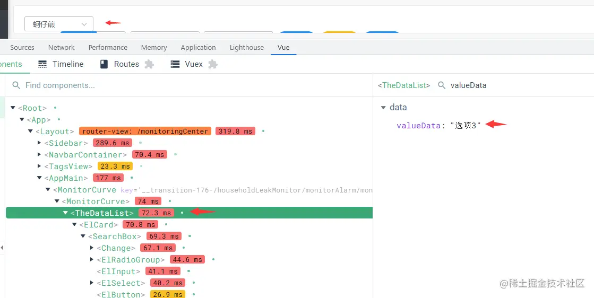Select the NavbarContainer component in tree
Screen dimensions: 594x298
[85, 155]
